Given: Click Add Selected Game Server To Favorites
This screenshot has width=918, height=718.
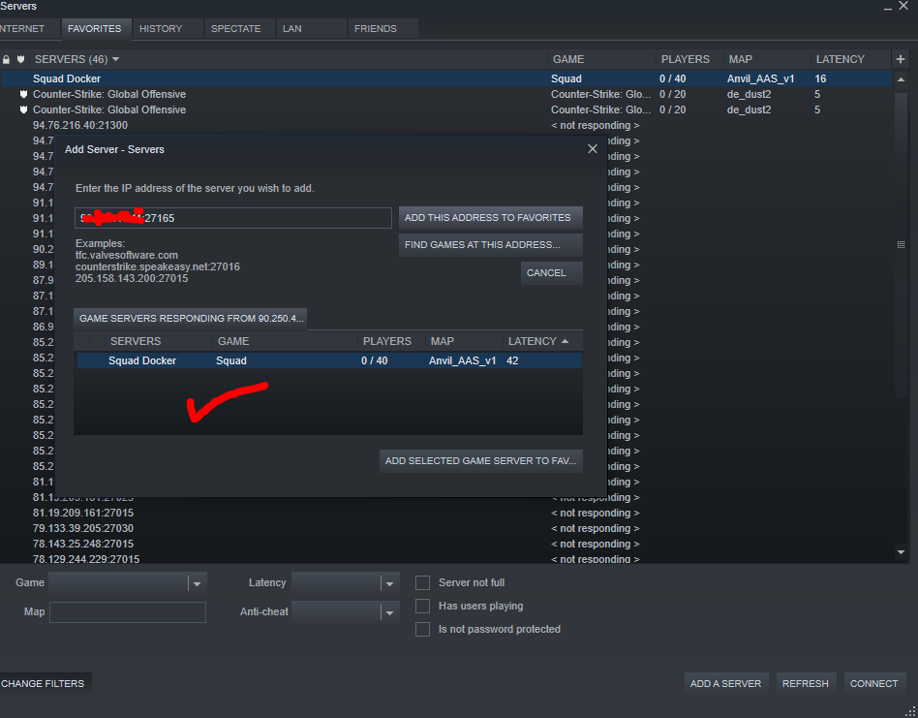Looking at the screenshot, I should pyautogui.click(x=480, y=461).
